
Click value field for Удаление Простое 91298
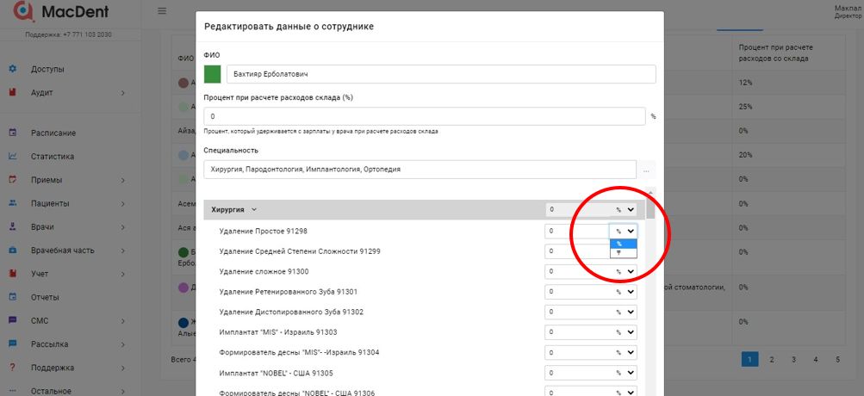[575, 231]
